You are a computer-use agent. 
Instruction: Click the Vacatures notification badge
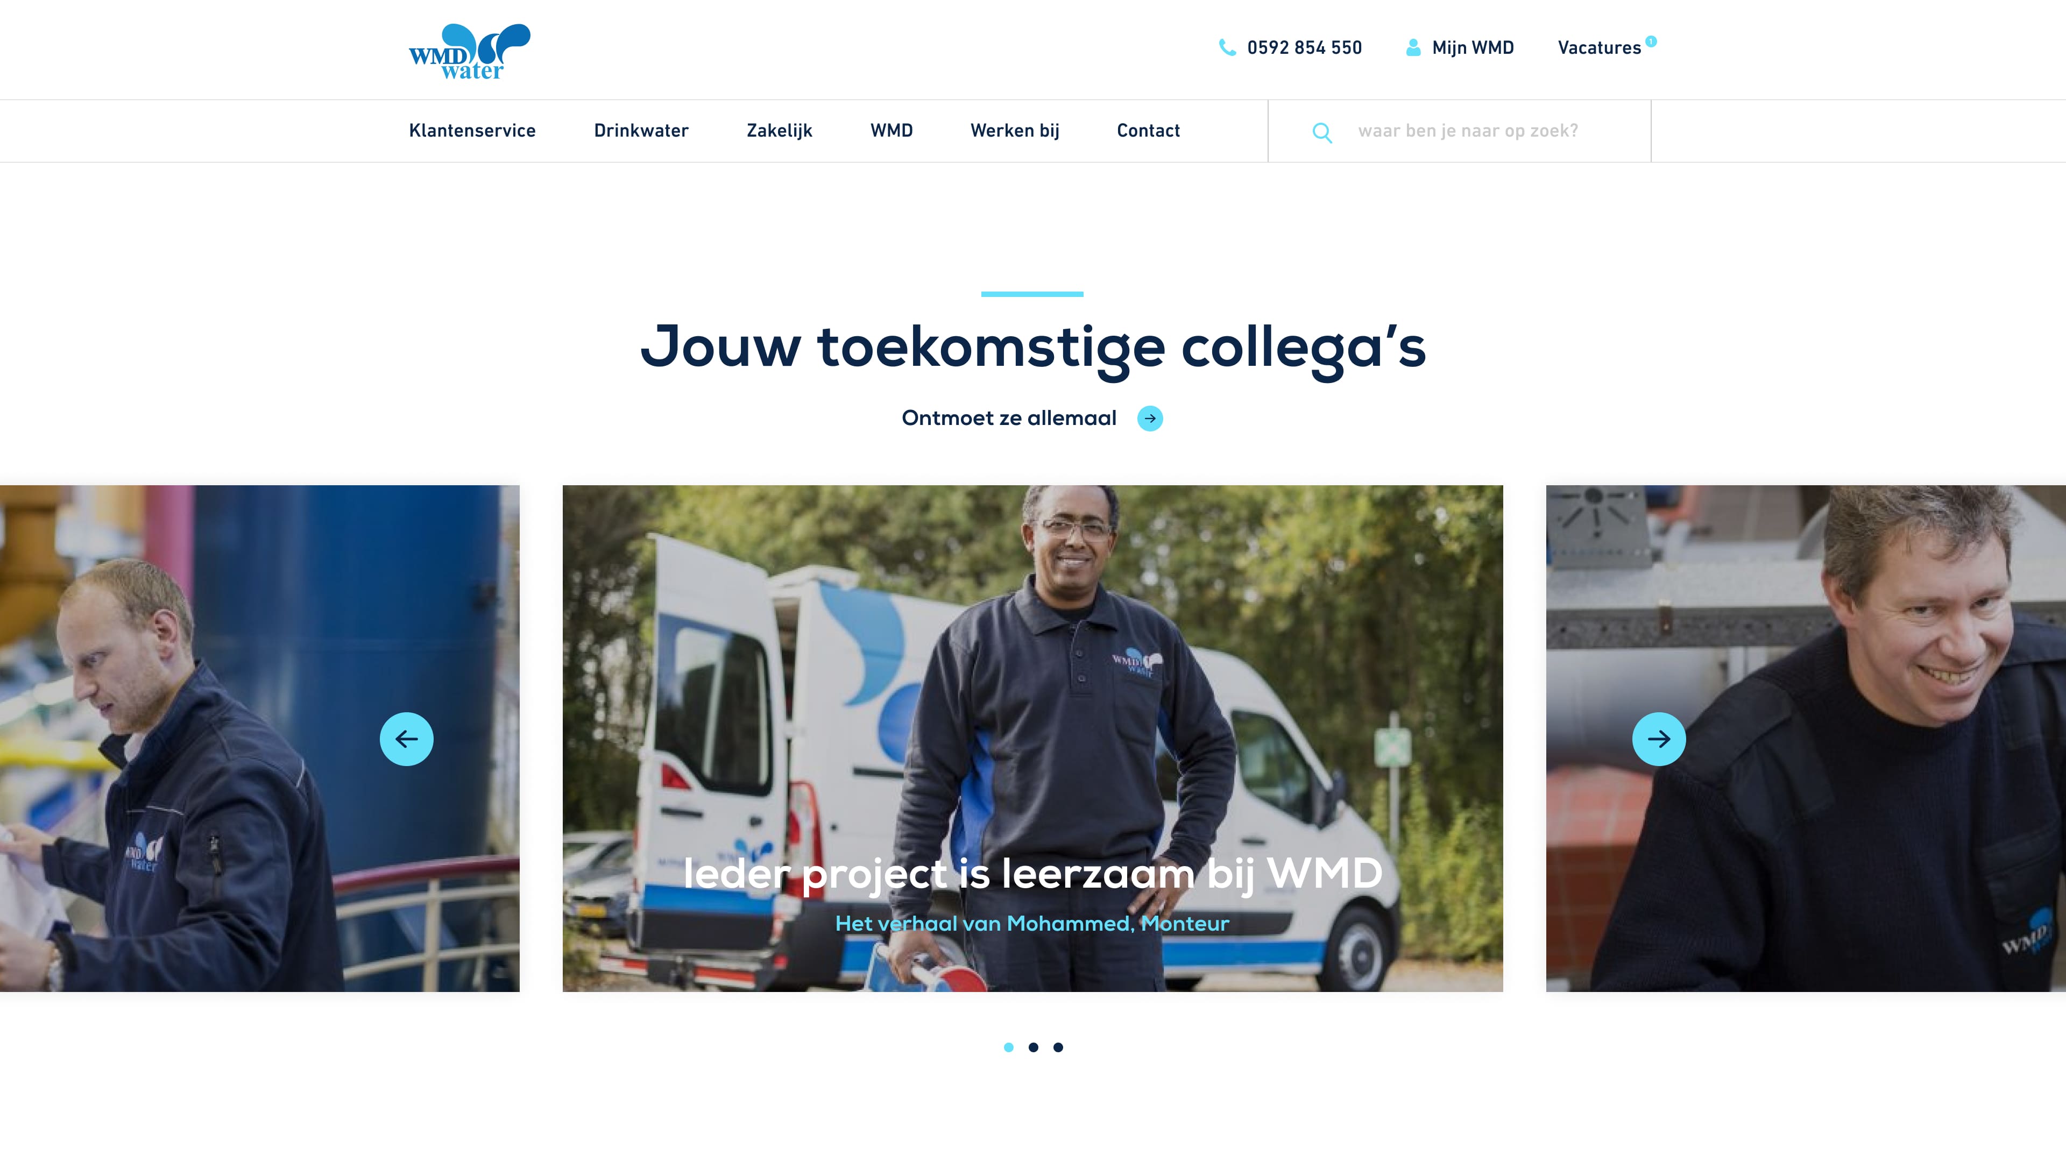pyautogui.click(x=1651, y=41)
